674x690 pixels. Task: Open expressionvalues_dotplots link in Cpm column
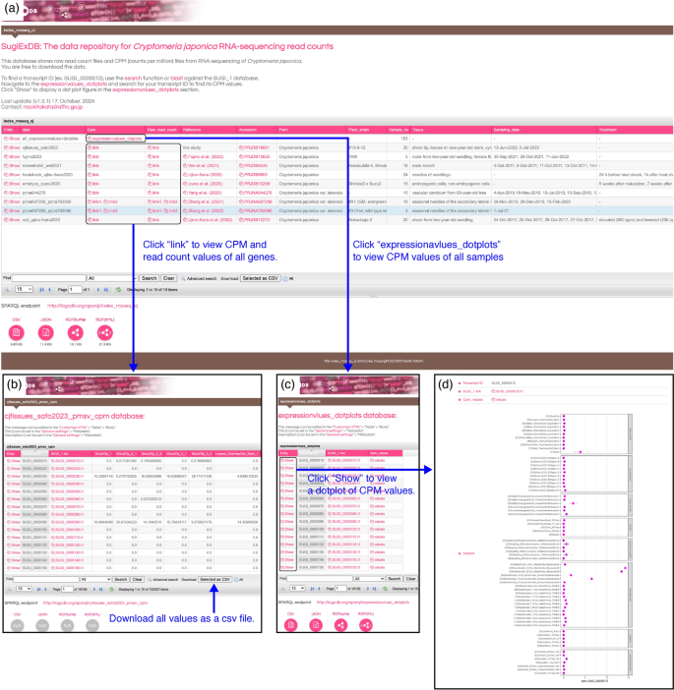115,139
